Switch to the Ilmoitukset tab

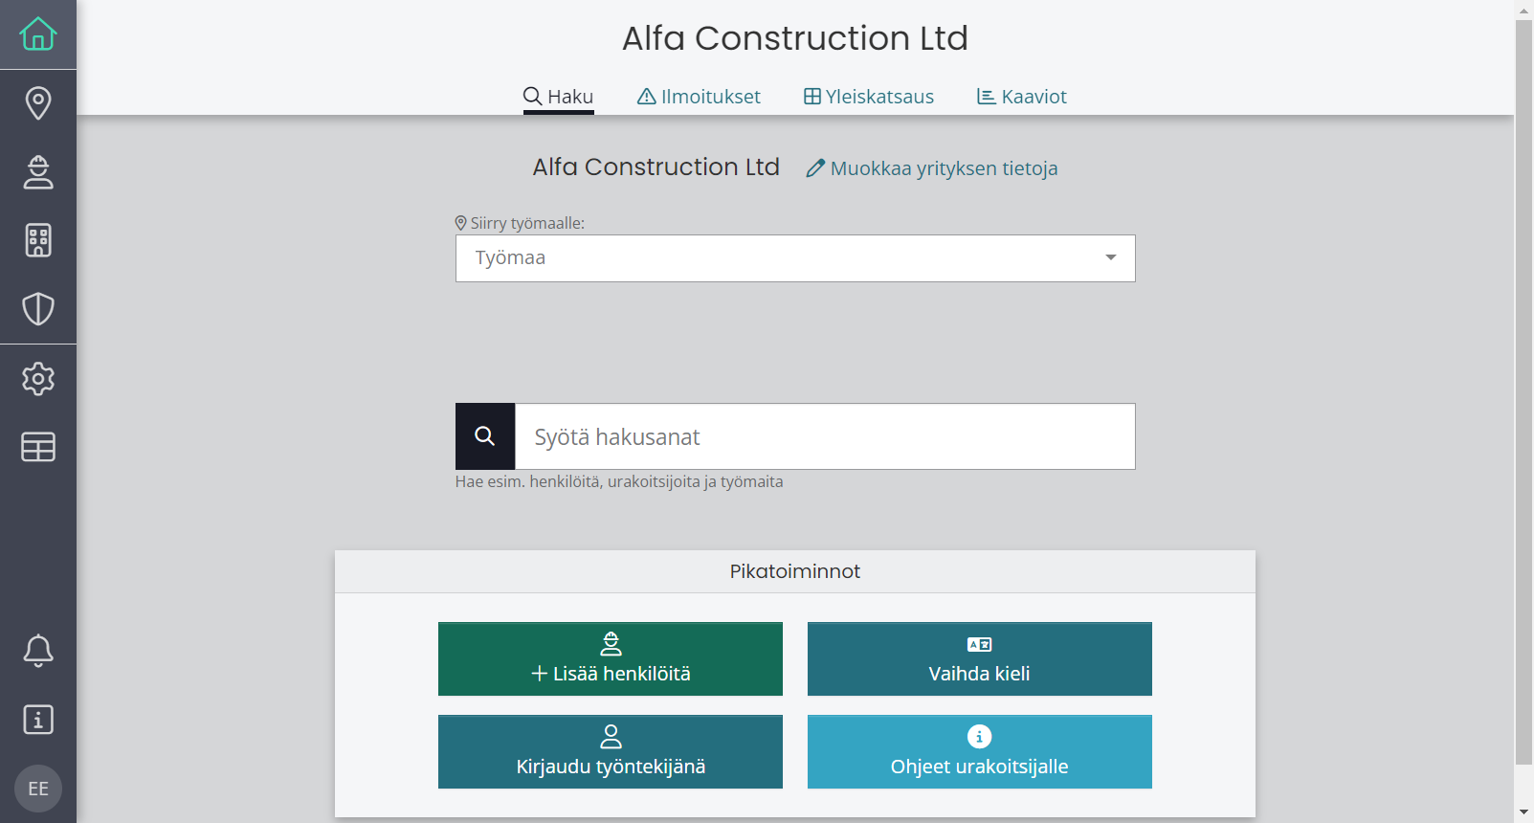pos(699,97)
